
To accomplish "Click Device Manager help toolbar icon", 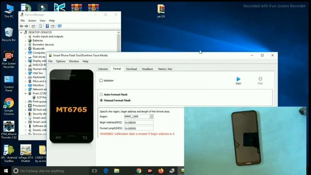I will tap(47, 26).
